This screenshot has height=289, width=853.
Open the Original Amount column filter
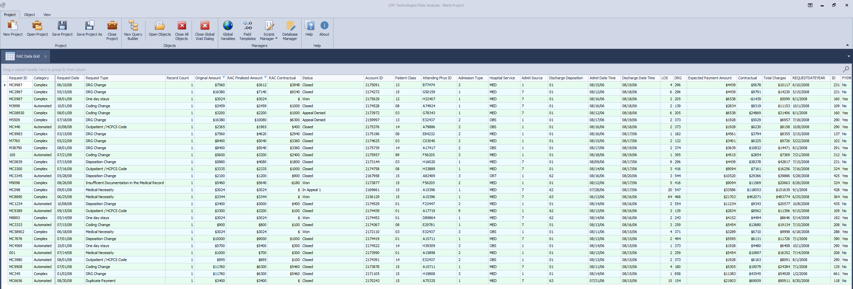pos(224,77)
